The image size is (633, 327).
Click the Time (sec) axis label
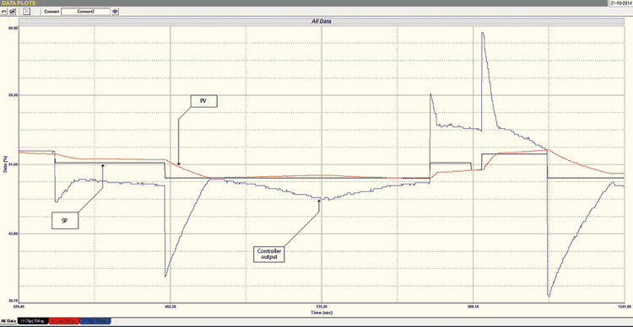[x=322, y=313]
